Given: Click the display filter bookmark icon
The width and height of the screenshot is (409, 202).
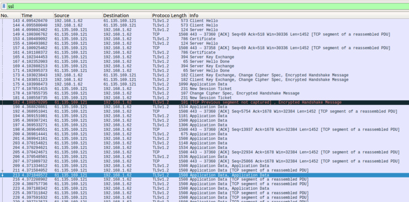Looking at the screenshot, I should [4, 7].
